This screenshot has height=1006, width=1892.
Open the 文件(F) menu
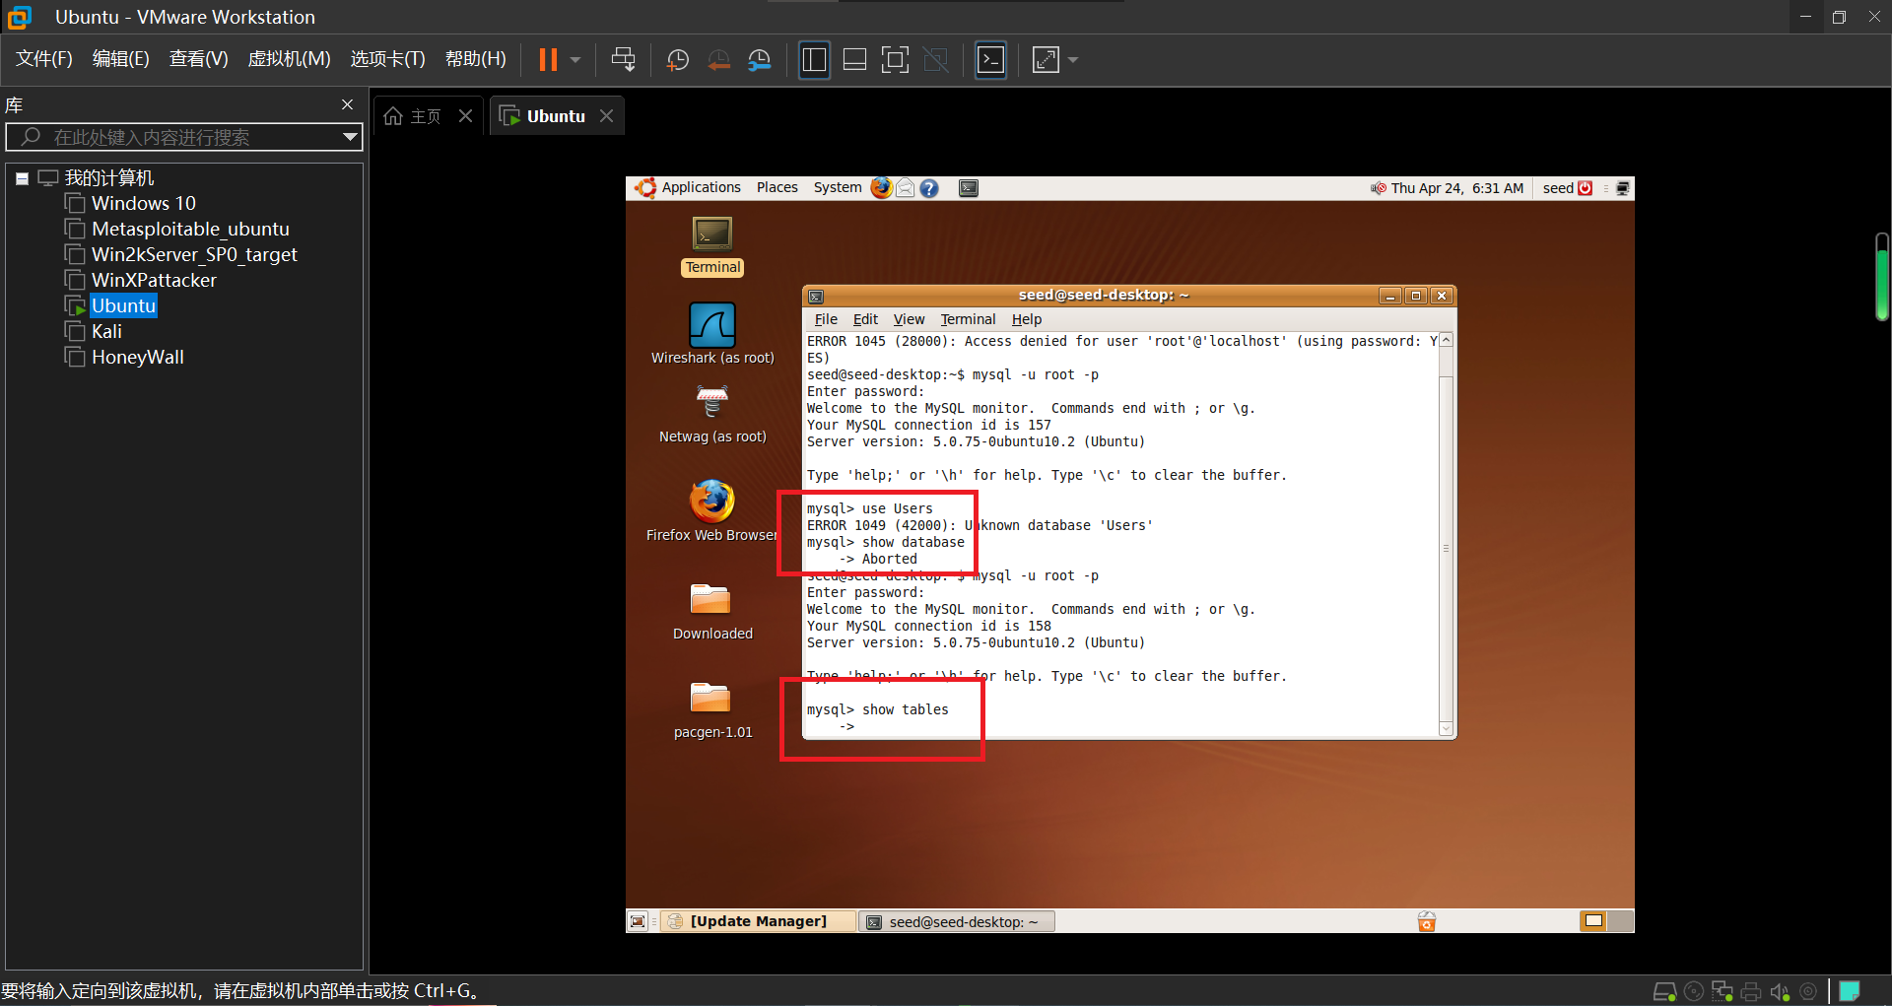tap(44, 59)
